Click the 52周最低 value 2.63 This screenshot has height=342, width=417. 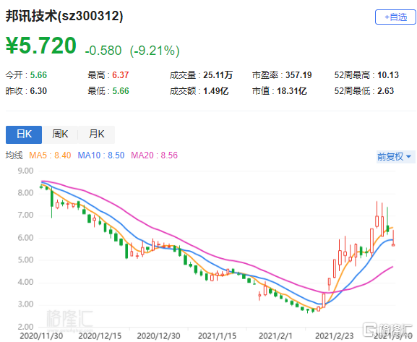pos(386,91)
